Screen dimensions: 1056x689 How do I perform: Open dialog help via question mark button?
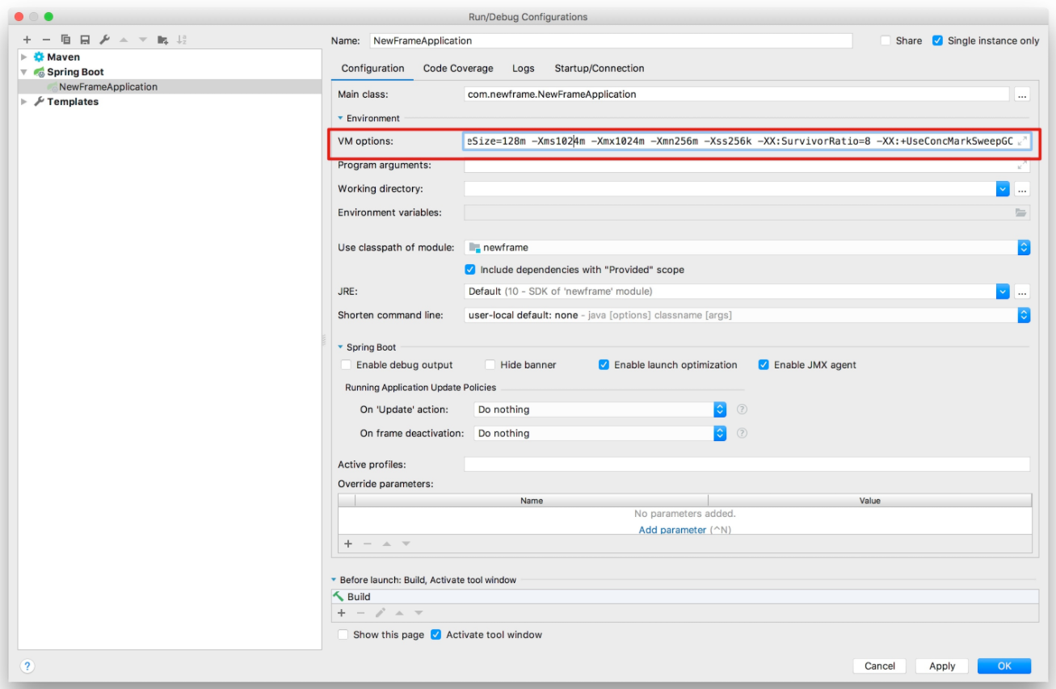pyautogui.click(x=27, y=666)
